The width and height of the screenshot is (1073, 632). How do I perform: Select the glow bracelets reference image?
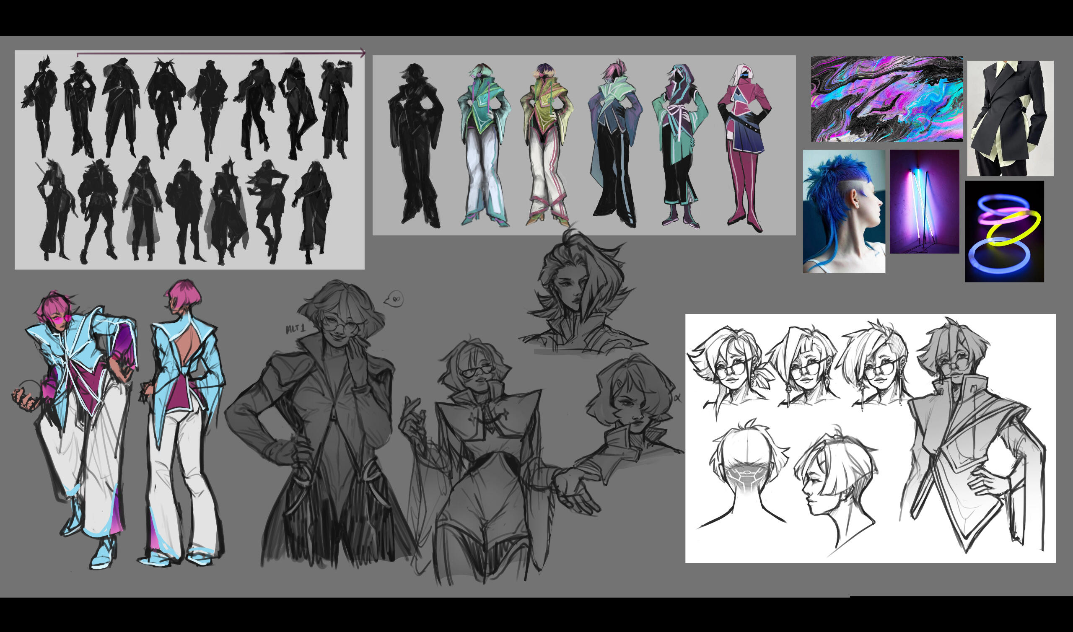click(x=1003, y=231)
